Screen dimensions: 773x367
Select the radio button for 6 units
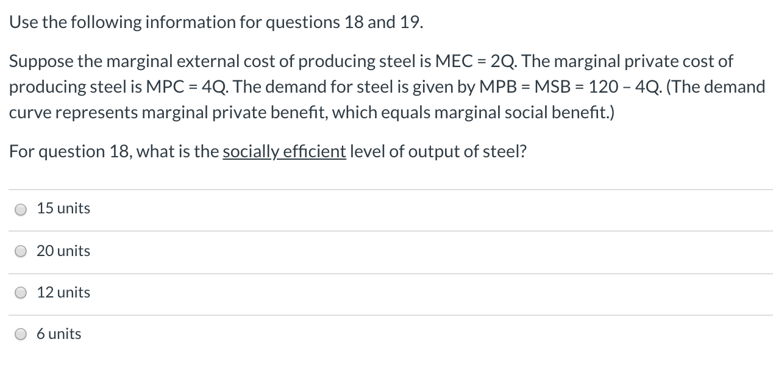pyautogui.click(x=21, y=334)
